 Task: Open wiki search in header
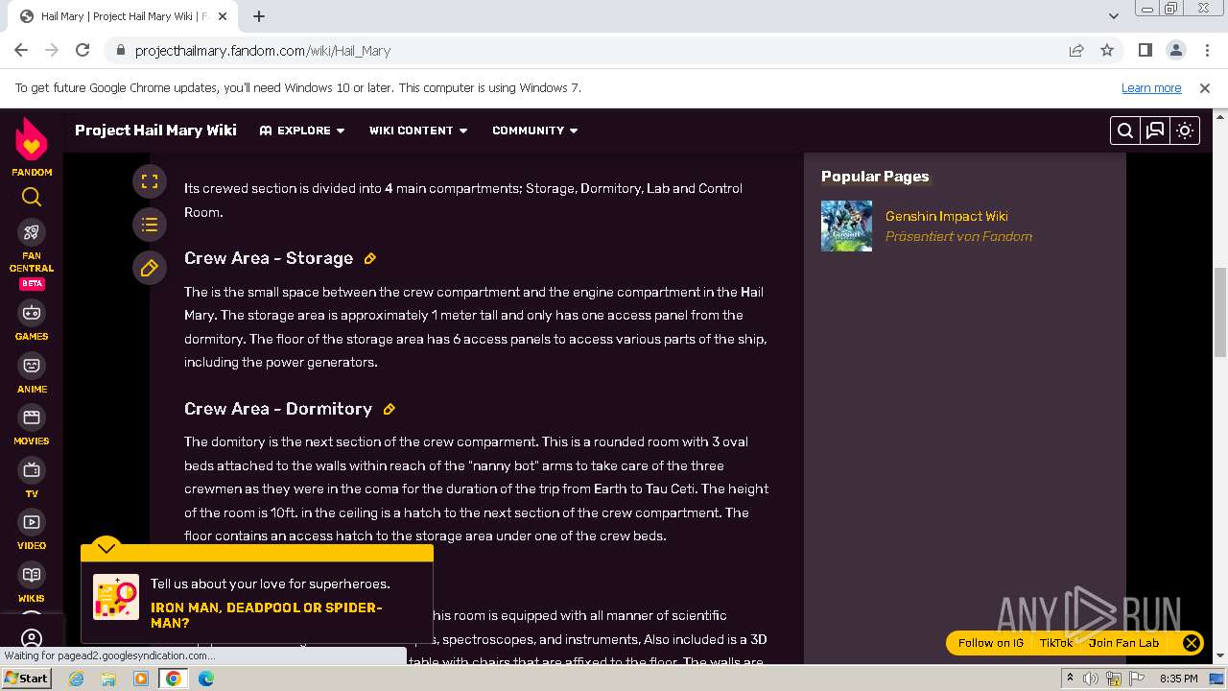[x=1125, y=131]
